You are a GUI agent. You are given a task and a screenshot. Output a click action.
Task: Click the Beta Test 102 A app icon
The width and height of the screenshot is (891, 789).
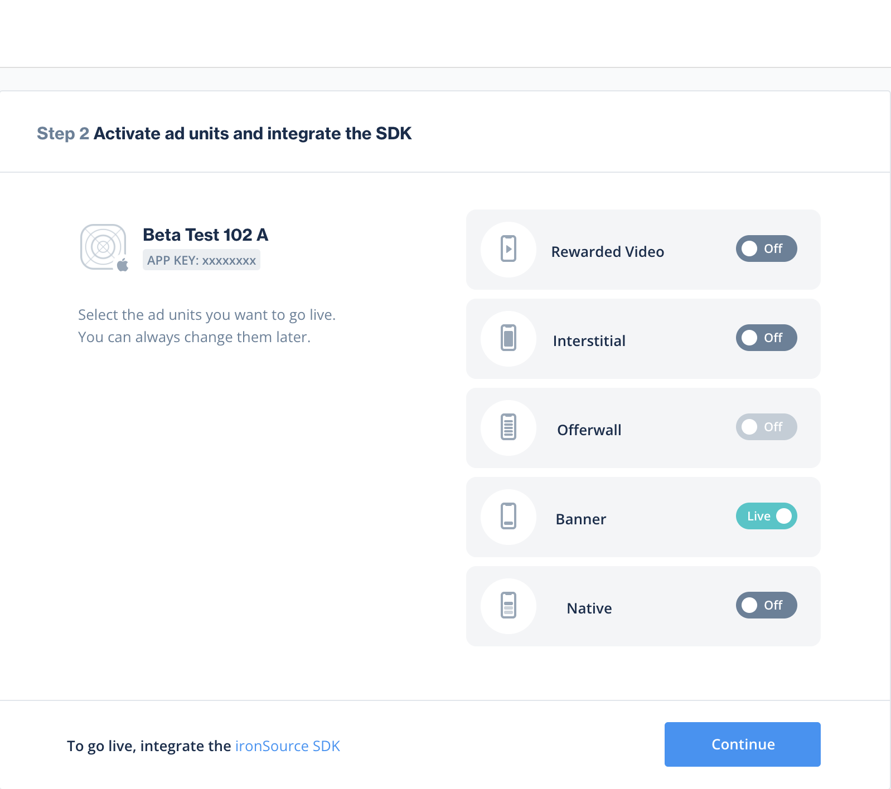[104, 247]
